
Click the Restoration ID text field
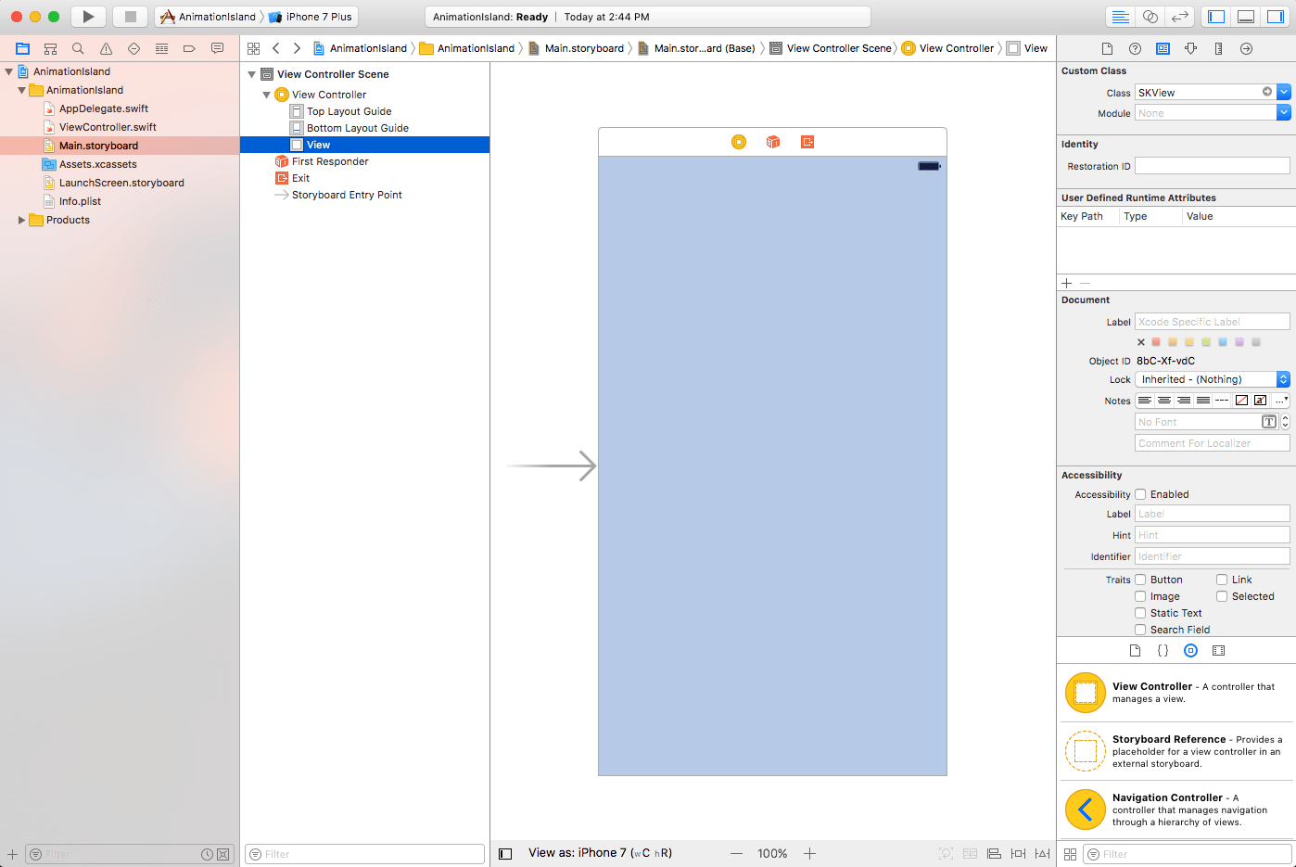1212,166
